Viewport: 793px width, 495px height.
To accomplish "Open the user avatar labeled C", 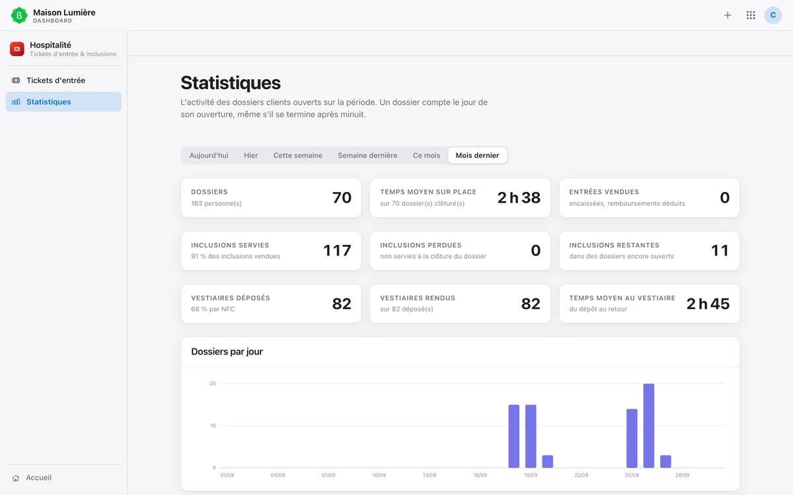I will click(773, 15).
